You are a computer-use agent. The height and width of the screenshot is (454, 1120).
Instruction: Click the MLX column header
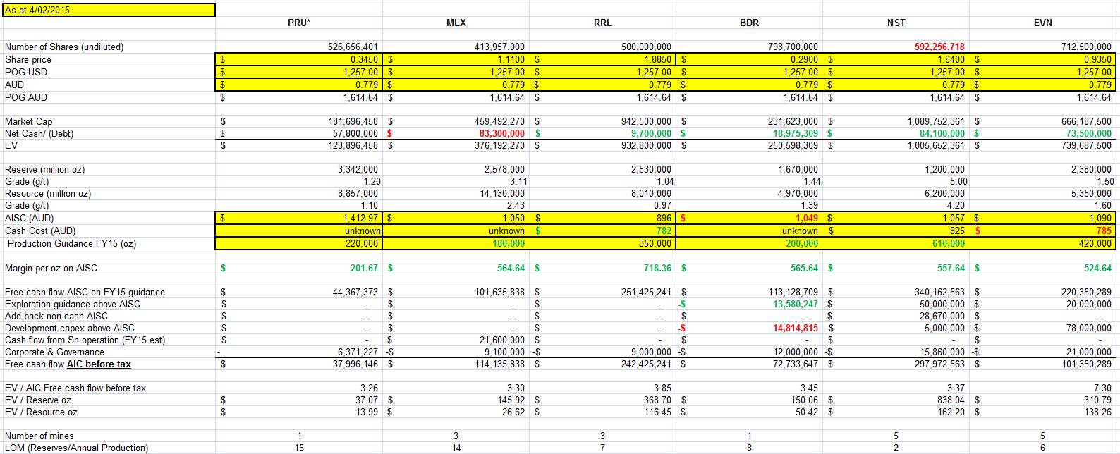[x=456, y=23]
